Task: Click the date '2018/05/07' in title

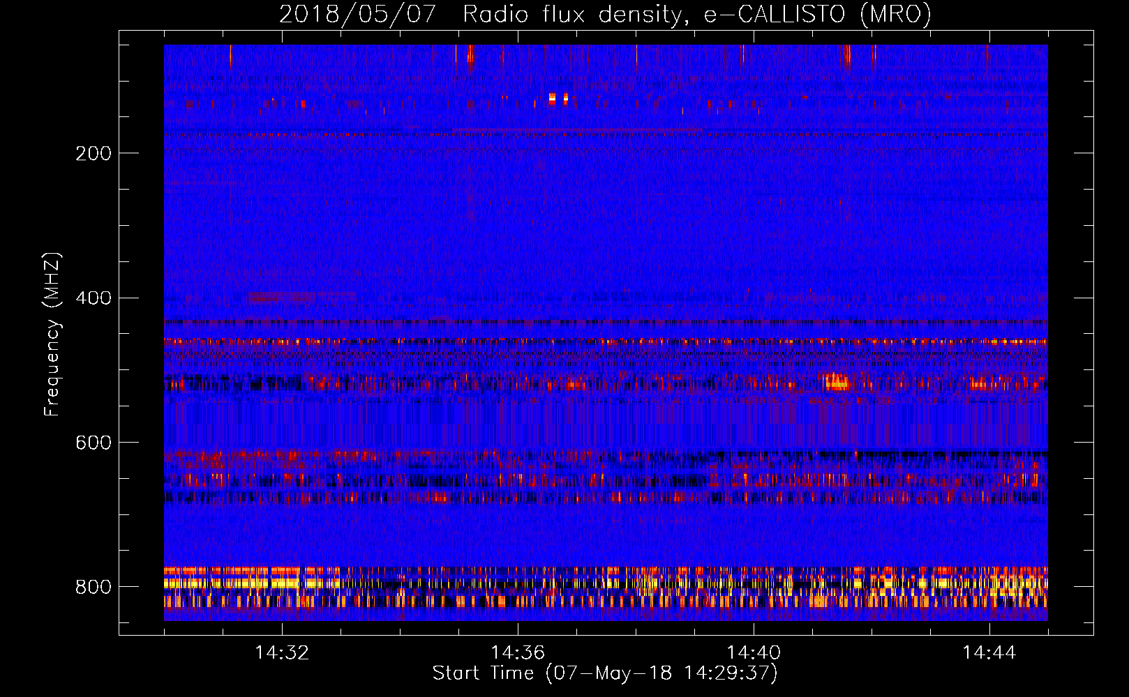Action: 358,15
